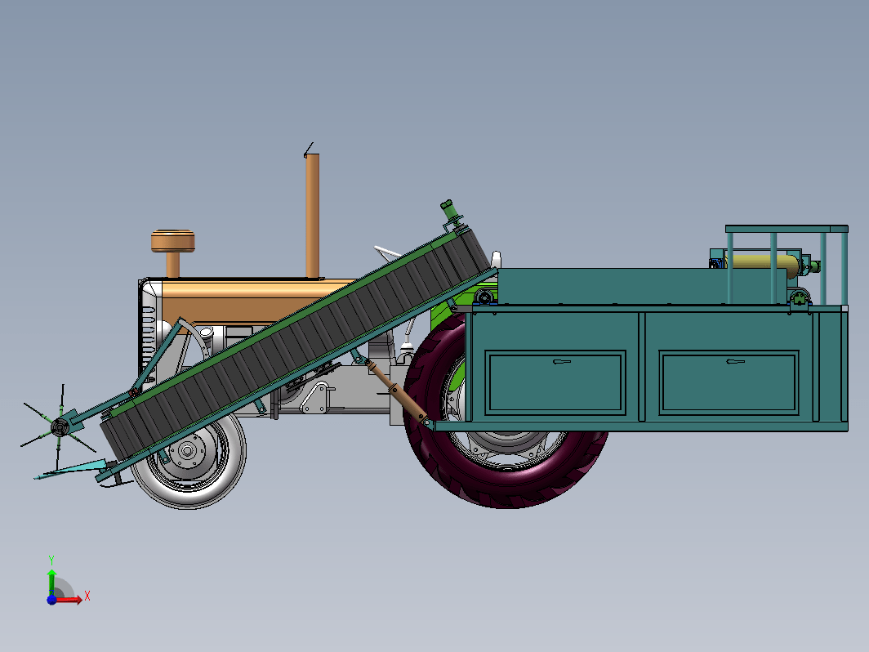Click the blue Z axis ball of triad
This screenshot has height=652, width=869.
click(51, 600)
